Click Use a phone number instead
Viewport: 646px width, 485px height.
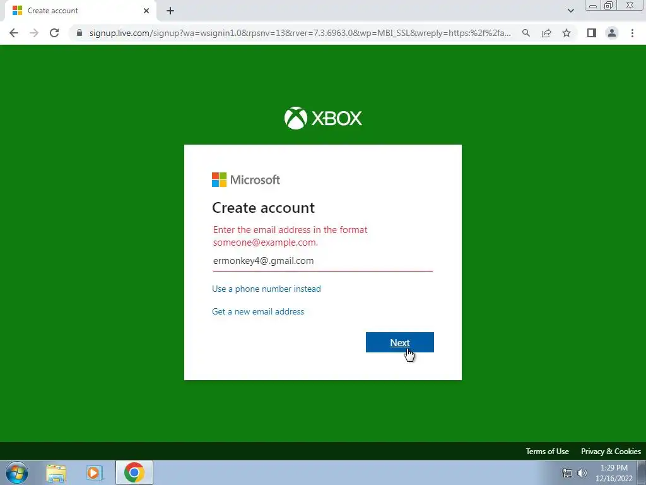pos(266,289)
